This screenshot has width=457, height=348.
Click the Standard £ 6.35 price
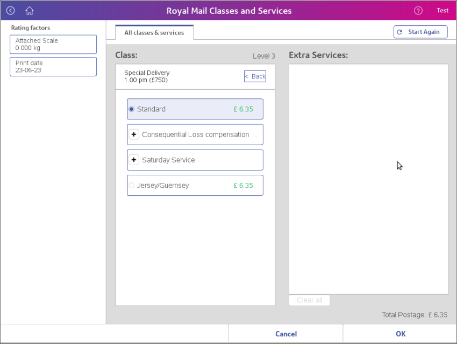[244, 109]
